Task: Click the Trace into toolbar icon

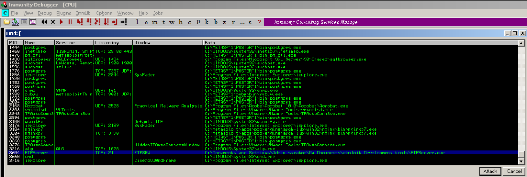Action: (98, 22)
